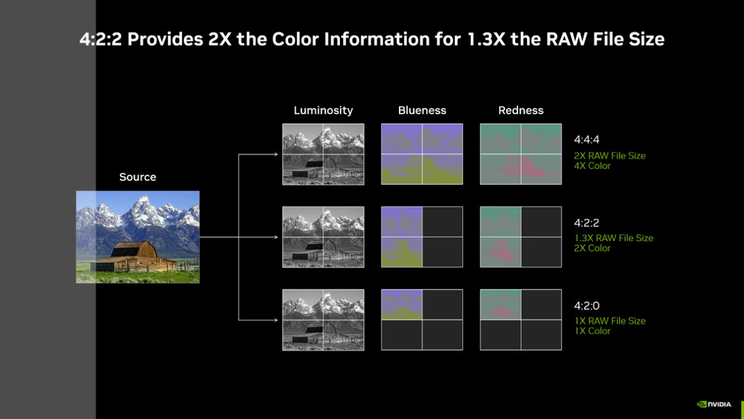Click the 4:4:4 Blueness image

[422, 154]
